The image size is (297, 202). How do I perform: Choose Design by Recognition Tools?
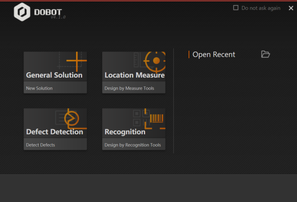click(x=133, y=145)
